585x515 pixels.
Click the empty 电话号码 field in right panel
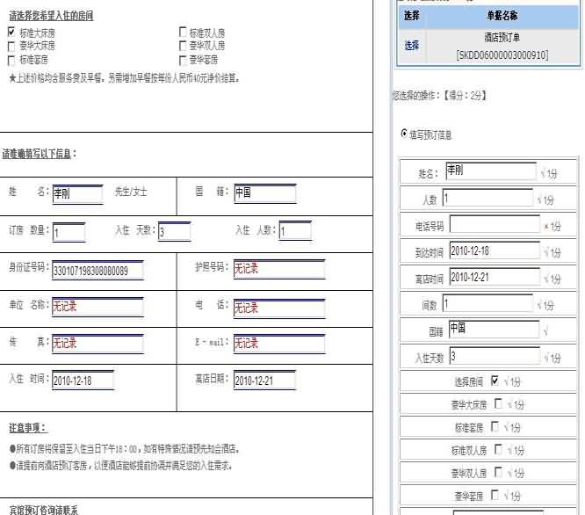494,225
